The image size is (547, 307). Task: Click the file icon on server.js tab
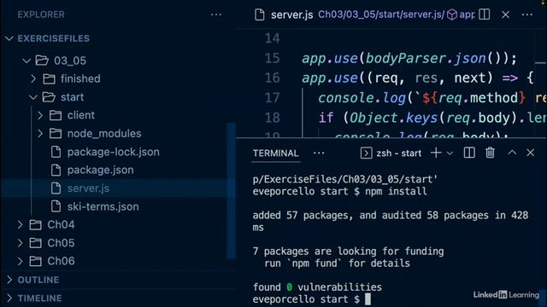pyautogui.click(x=259, y=15)
